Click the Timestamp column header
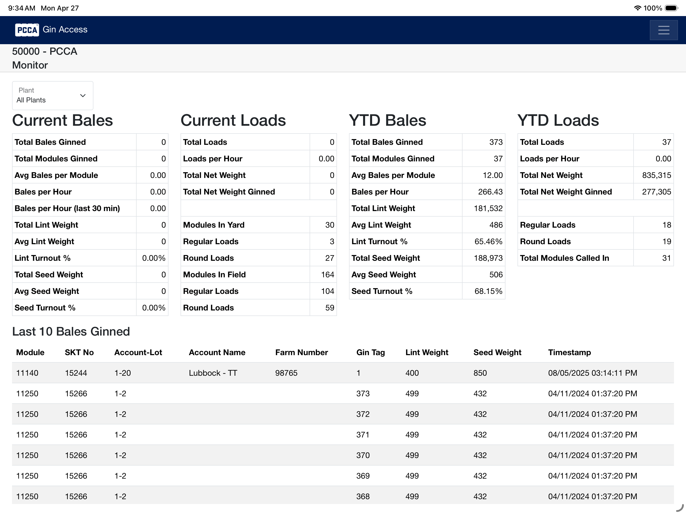Viewport: 686px width, 514px height. pyautogui.click(x=569, y=352)
